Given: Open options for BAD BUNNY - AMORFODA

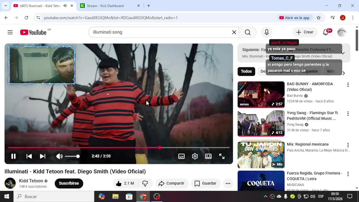Looking at the screenshot, I should pyautogui.click(x=348, y=85).
